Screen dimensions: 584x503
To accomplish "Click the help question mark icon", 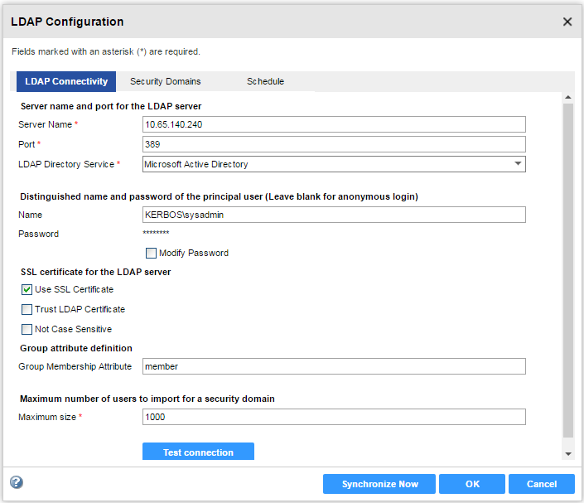I will [x=17, y=482].
